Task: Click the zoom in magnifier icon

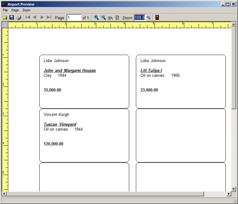Action: (x=96, y=17)
